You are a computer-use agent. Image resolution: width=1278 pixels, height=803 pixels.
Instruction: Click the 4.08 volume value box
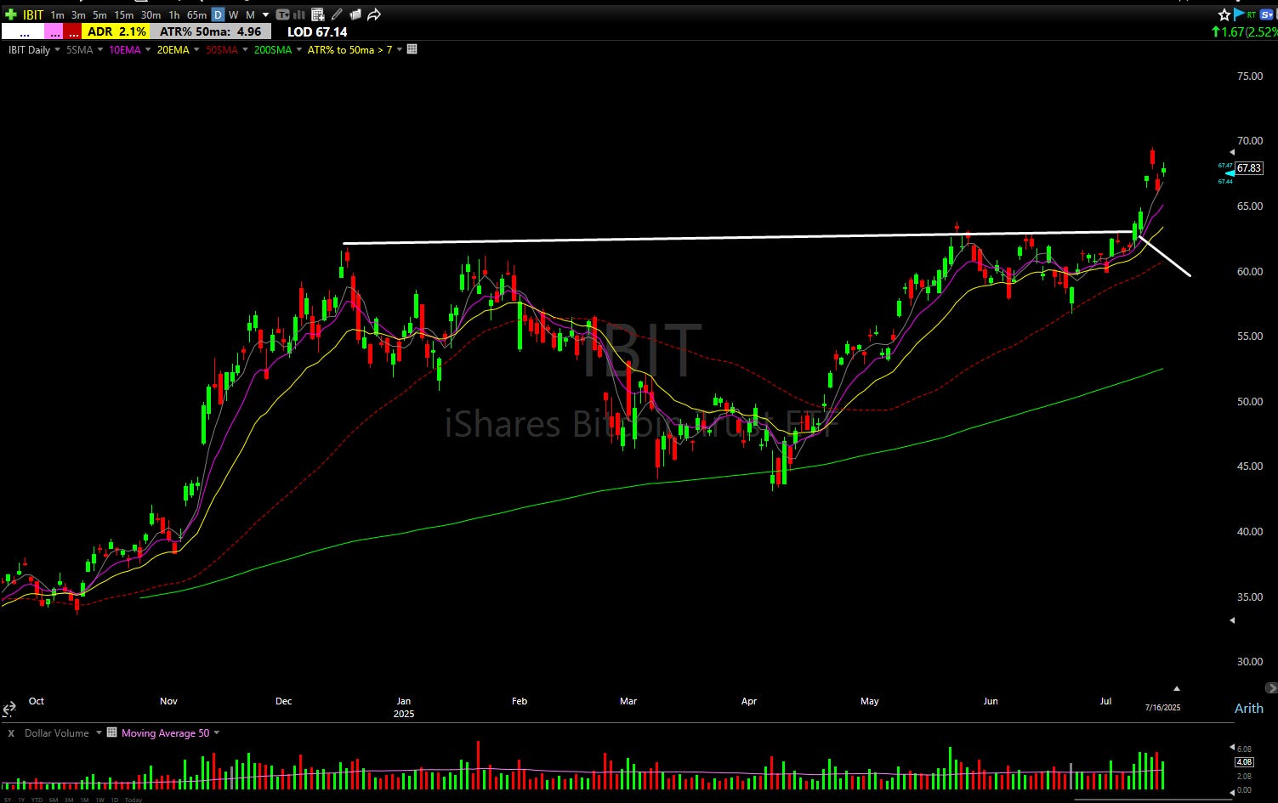[1243, 762]
